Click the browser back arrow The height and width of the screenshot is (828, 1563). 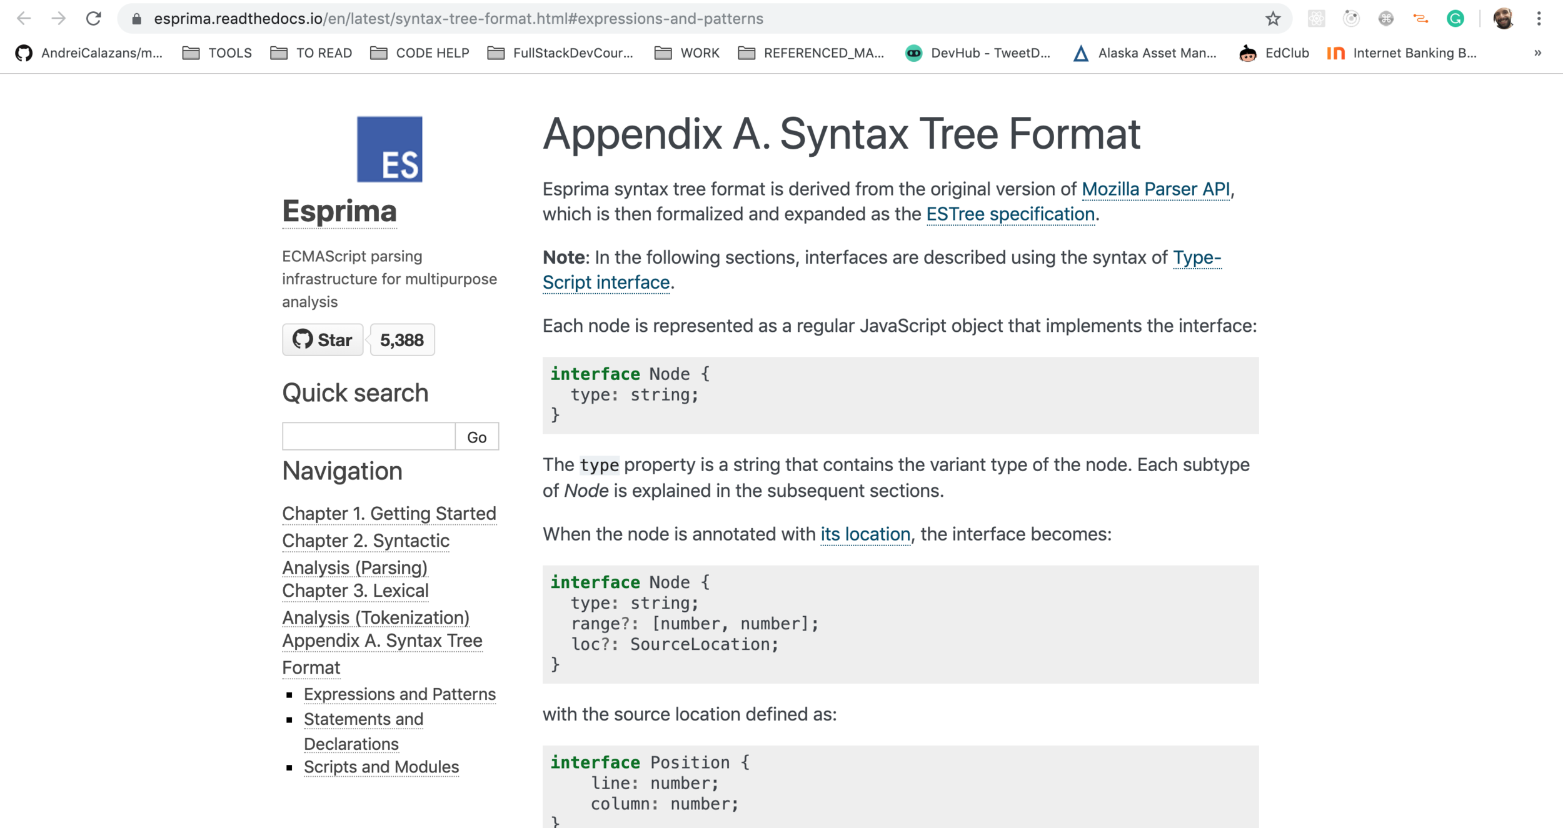point(24,19)
